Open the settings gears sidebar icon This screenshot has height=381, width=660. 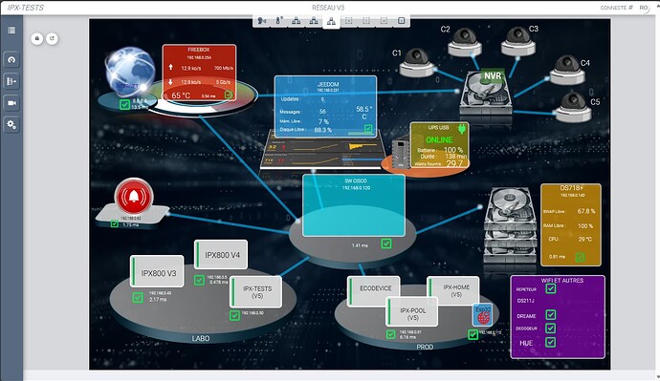pos(11,124)
